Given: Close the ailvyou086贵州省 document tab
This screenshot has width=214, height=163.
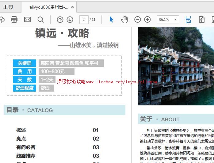Looking at the screenshot, I should click(72, 7).
